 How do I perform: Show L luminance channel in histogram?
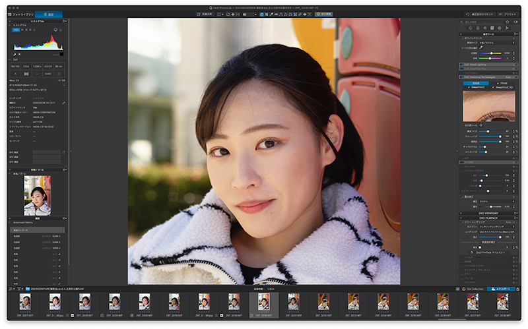pyautogui.click(x=34, y=30)
